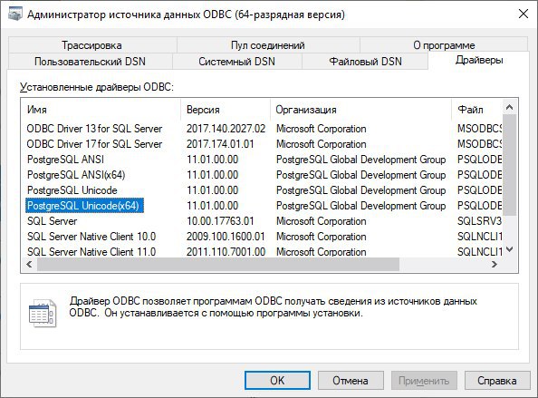Close the ODBC administrator window
The height and width of the screenshot is (398, 538).
point(524,15)
